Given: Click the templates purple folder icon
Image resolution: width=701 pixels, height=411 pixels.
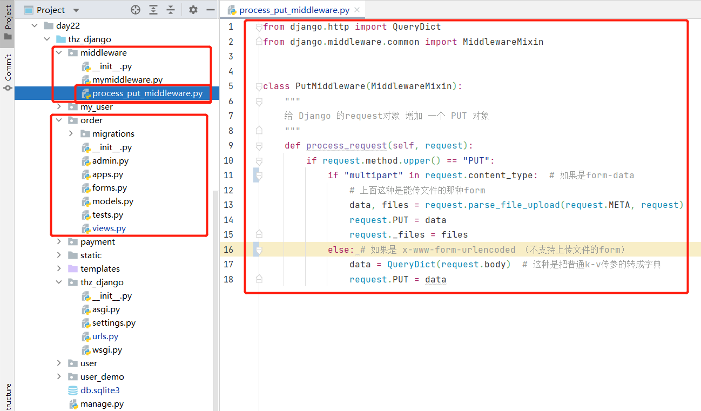Looking at the screenshot, I should [72, 268].
